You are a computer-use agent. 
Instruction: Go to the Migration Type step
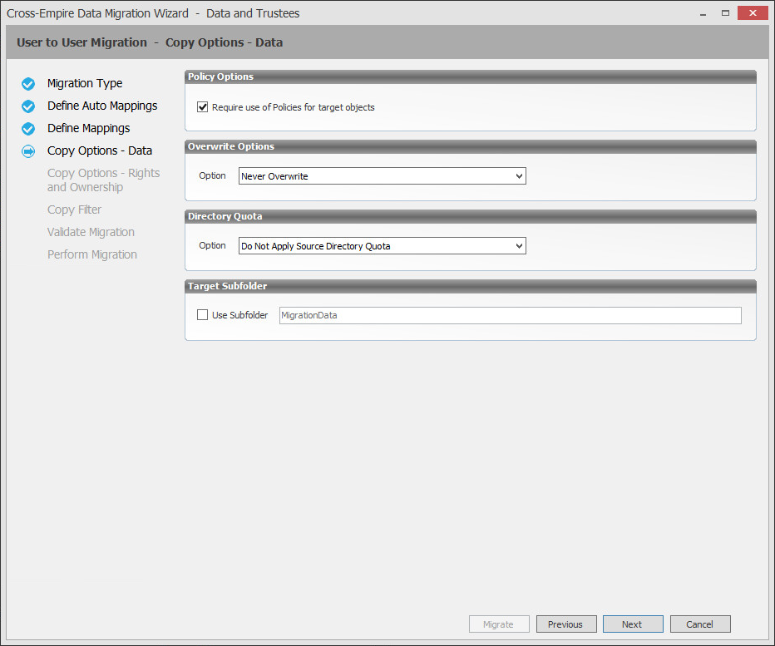[85, 83]
